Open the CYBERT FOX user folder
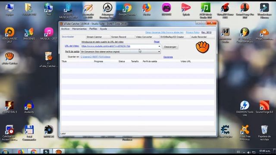This screenshot has height=155, width=276. pos(29,9)
